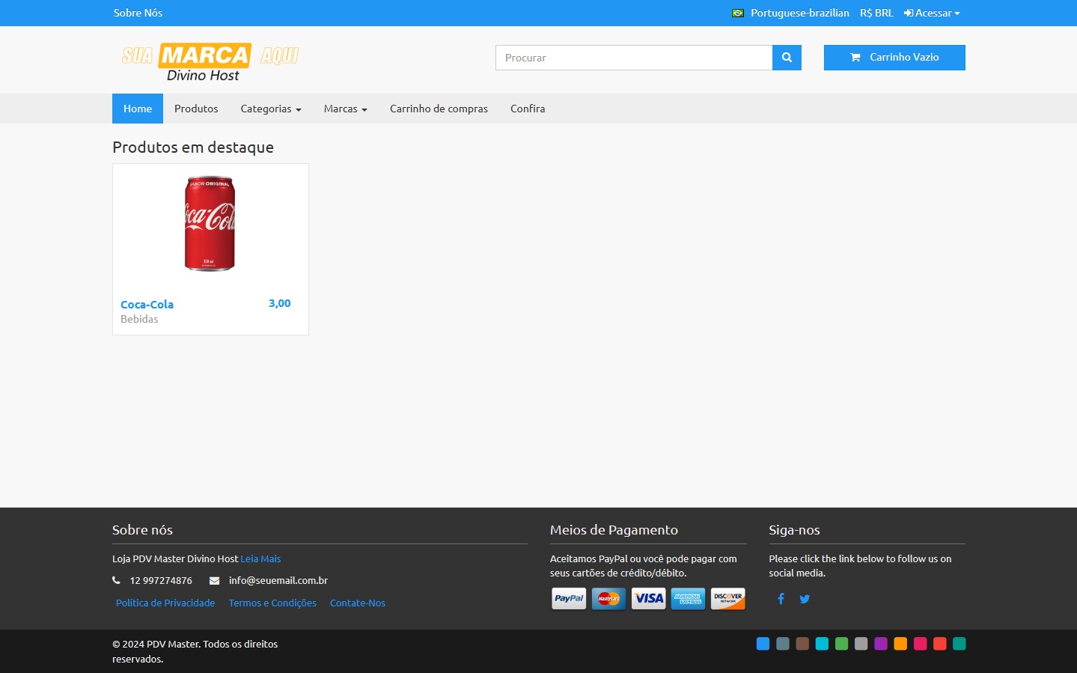Click the MasterCard payment badge
The width and height of the screenshot is (1077, 673).
point(608,599)
